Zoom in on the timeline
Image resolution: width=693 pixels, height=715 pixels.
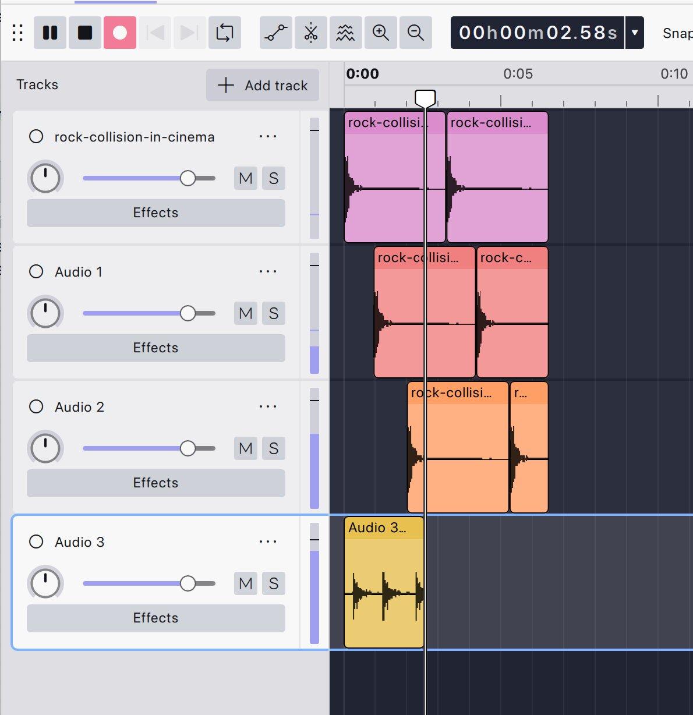(381, 33)
